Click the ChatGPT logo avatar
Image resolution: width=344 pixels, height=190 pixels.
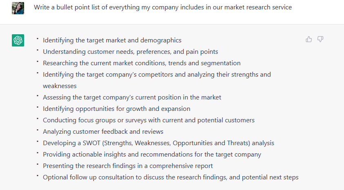pyautogui.click(x=18, y=40)
